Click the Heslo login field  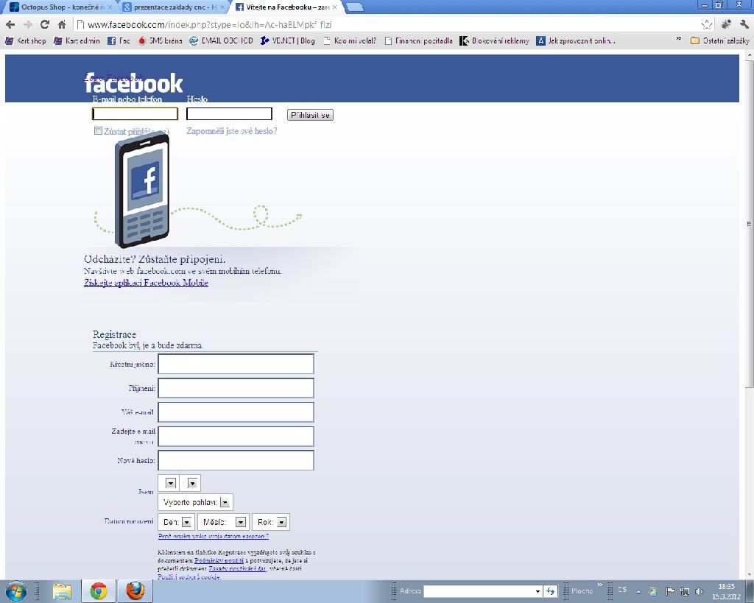pos(230,113)
